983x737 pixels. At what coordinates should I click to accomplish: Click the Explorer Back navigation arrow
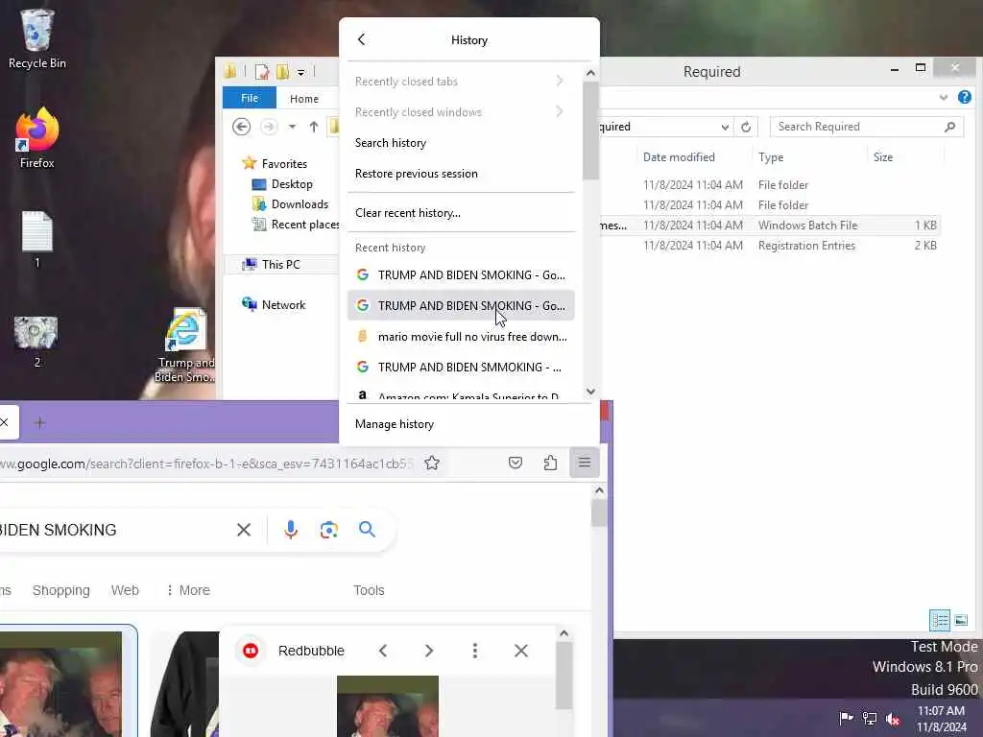(241, 127)
